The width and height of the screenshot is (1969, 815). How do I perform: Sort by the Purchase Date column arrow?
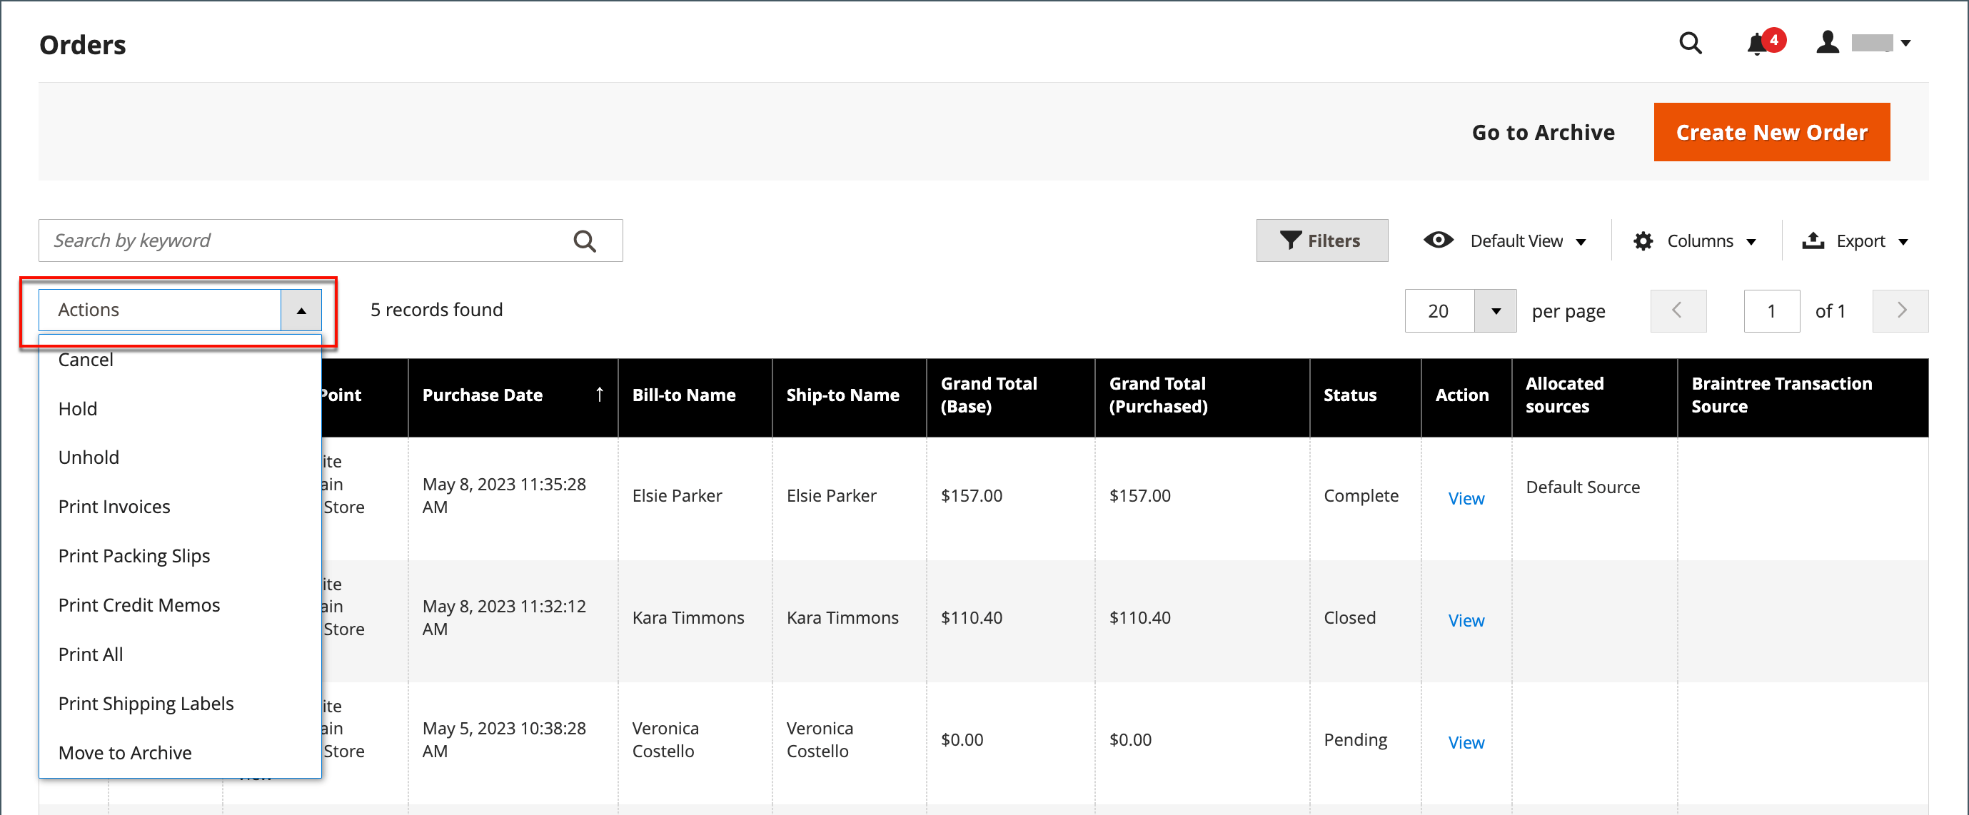(600, 395)
